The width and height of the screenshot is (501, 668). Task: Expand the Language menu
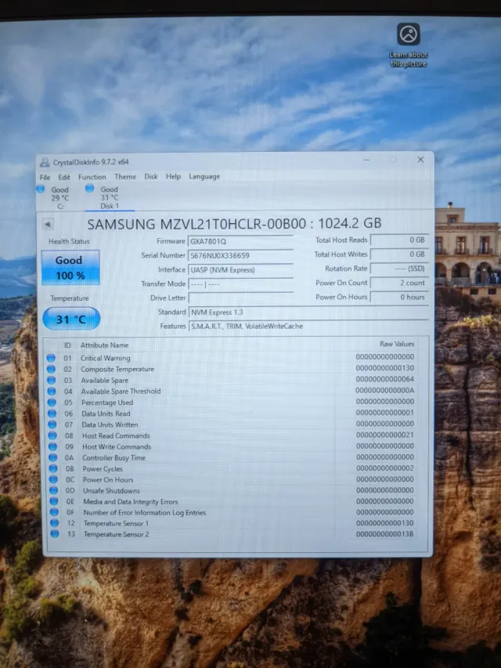204,177
